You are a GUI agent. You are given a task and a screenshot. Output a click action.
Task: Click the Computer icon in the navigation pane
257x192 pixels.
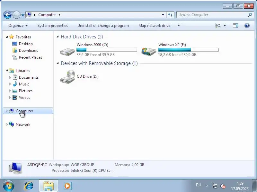[x=12, y=111]
